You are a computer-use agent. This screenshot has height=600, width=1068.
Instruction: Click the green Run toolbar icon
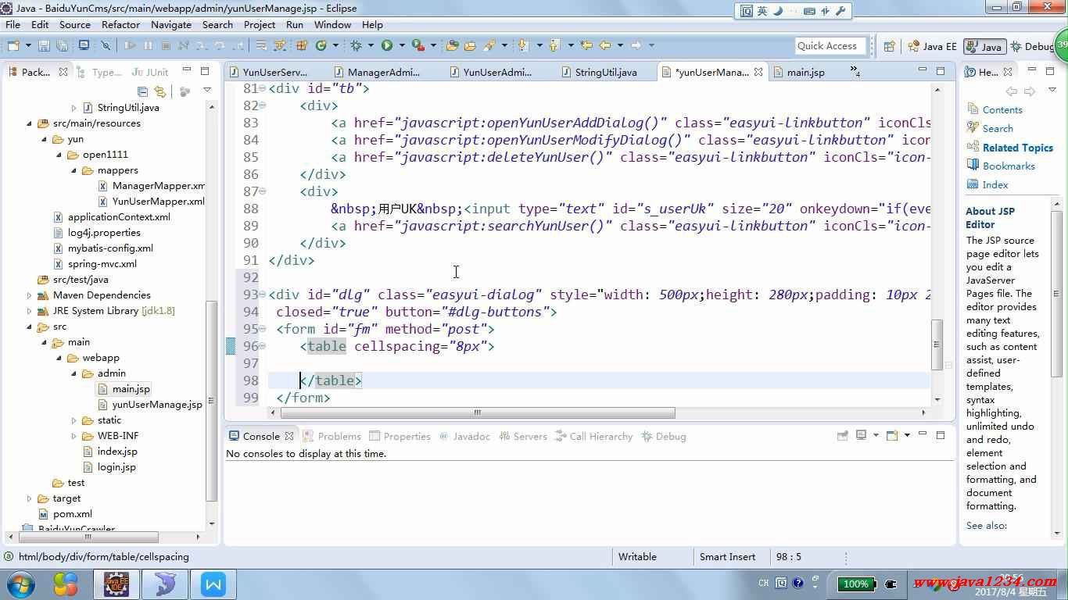pyautogui.click(x=387, y=45)
